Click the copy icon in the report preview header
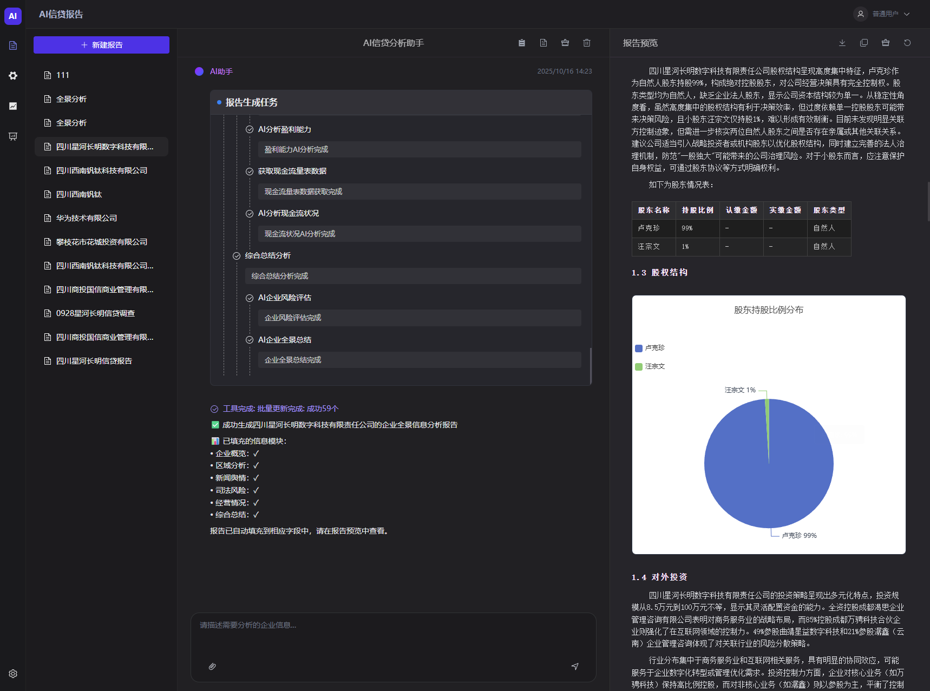930x691 pixels. point(864,43)
